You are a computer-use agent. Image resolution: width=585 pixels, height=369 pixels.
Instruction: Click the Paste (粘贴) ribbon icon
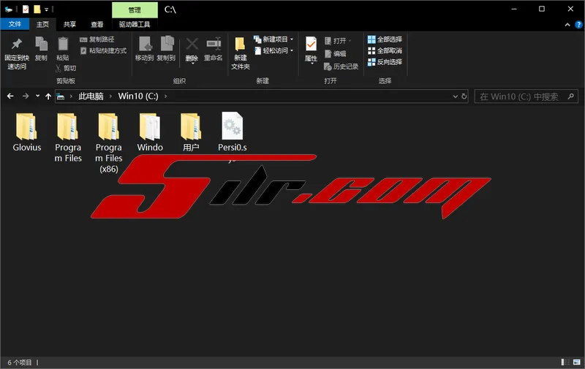pyautogui.click(x=63, y=49)
